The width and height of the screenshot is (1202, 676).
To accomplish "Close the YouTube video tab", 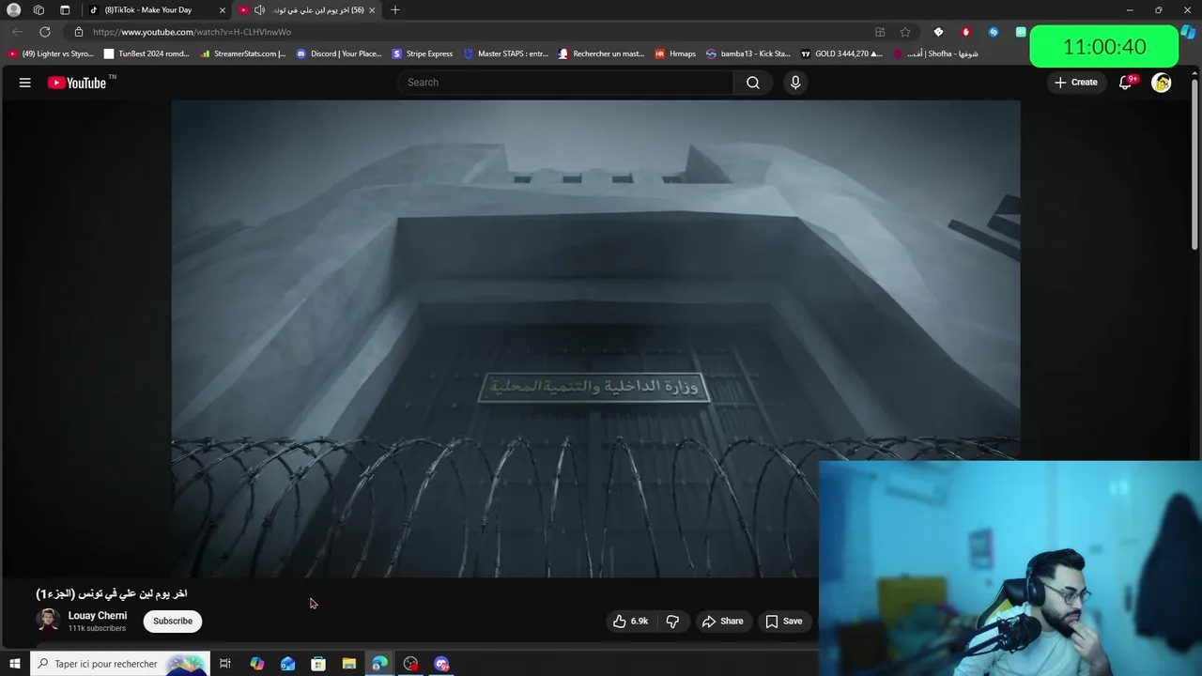I will 373,10.
